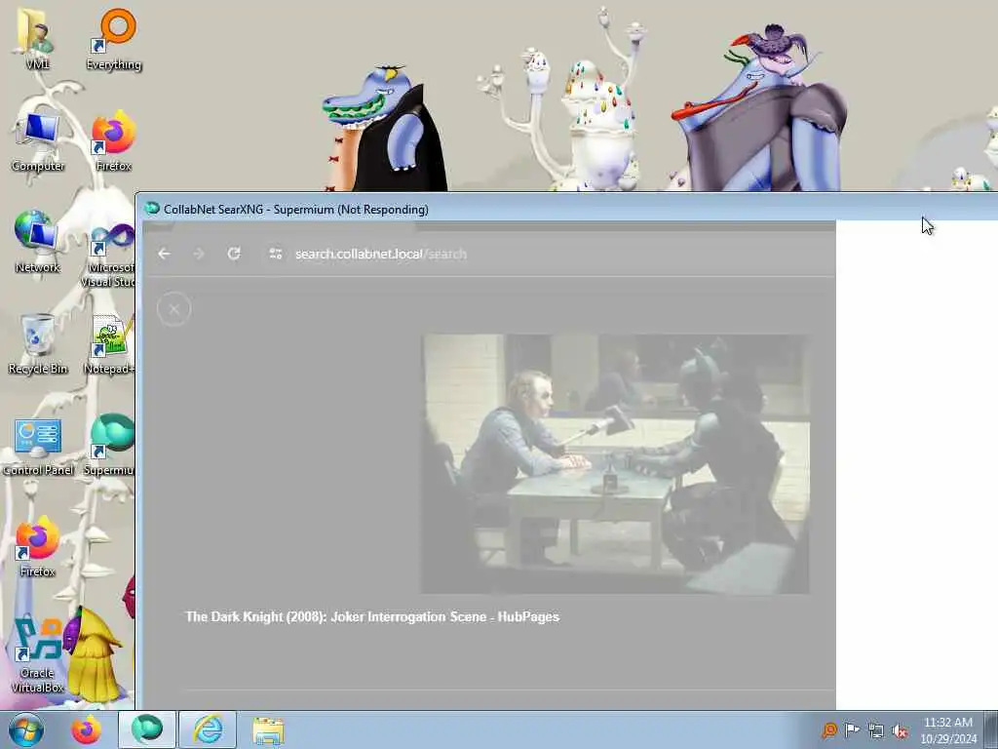Open the Oracle VirtualBox shortcut
The height and width of the screenshot is (749, 998).
point(38,656)
